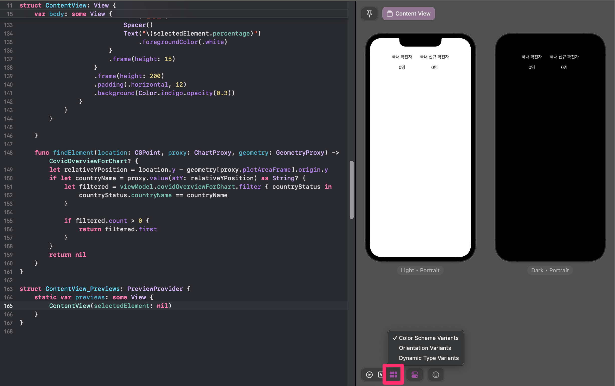Click '0명' under 국내 확진자 in Light preview
Screen dimensions: 615x386
pos(402,67)
